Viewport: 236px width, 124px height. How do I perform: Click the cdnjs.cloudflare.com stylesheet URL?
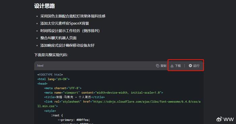(x=147, y=102)
